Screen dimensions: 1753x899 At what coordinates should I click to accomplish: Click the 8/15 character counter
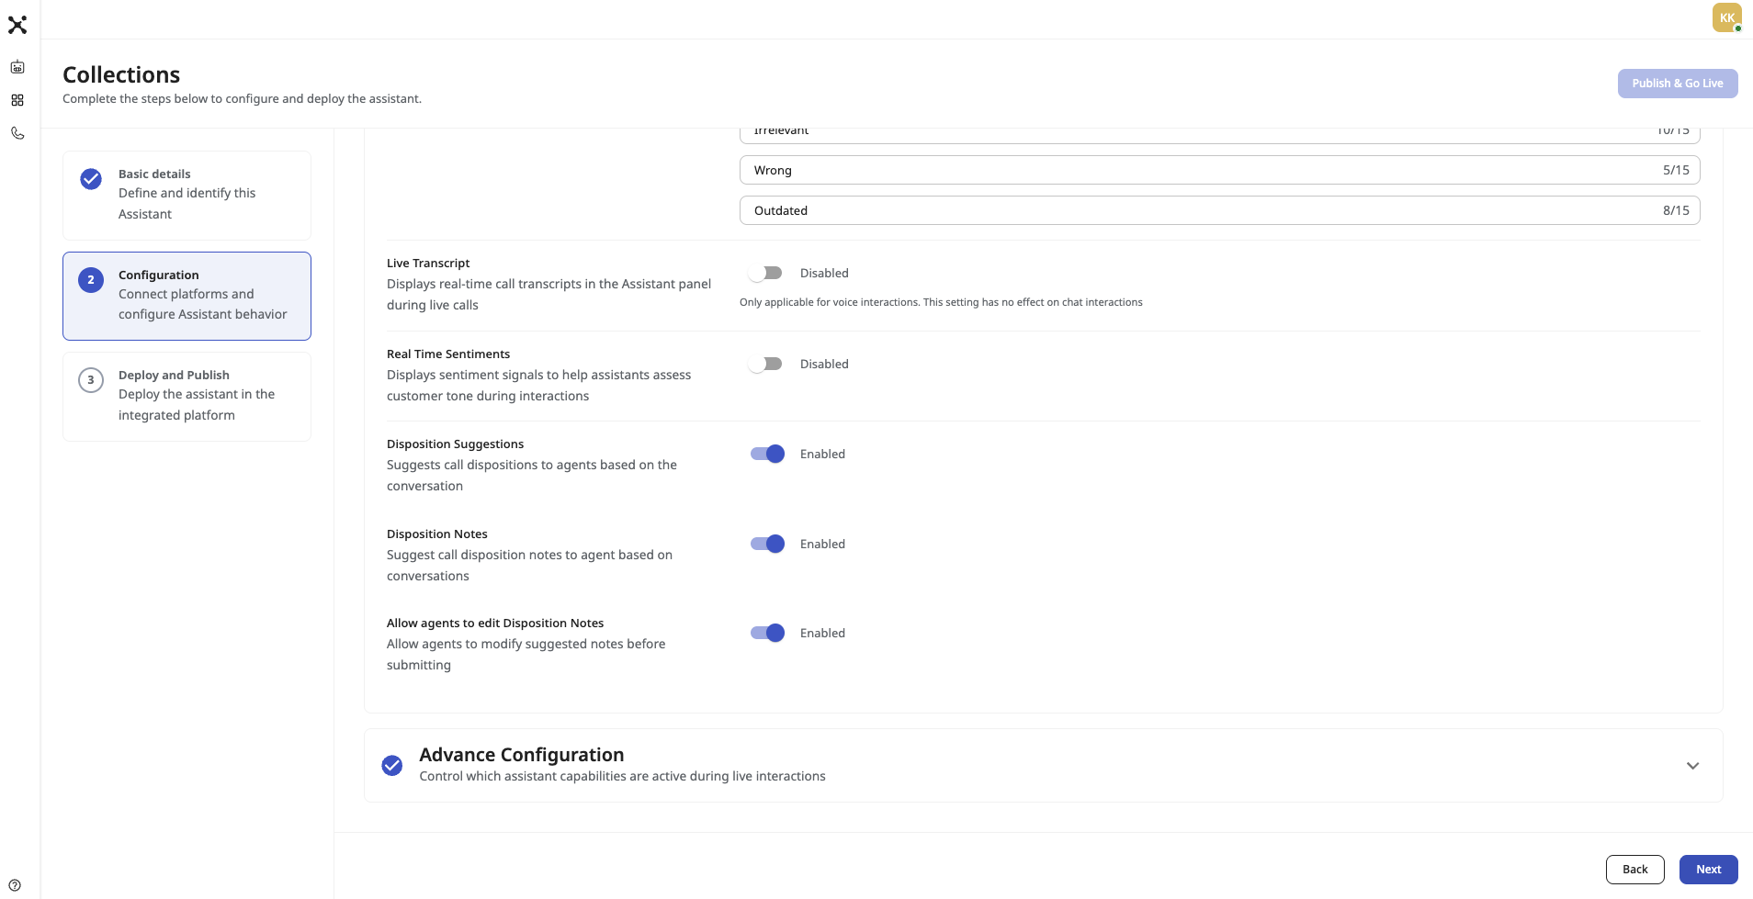click(x=1676, y=210)
